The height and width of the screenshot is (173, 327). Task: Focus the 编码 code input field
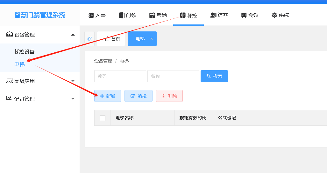(x=120, y=76)
